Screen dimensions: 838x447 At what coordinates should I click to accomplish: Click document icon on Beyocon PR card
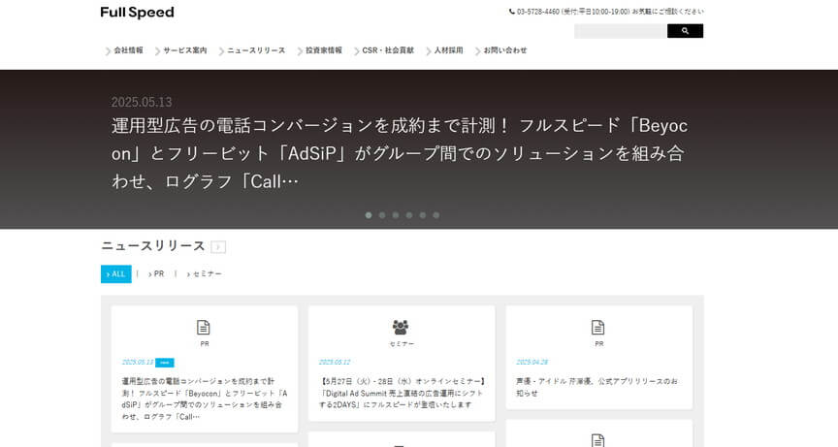pos(204,327)
